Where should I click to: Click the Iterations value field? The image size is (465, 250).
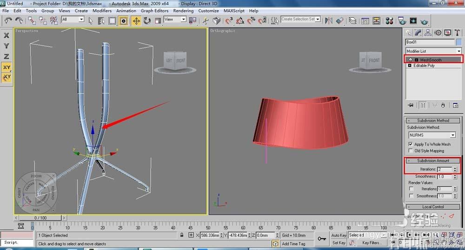[x=445, y=170]
